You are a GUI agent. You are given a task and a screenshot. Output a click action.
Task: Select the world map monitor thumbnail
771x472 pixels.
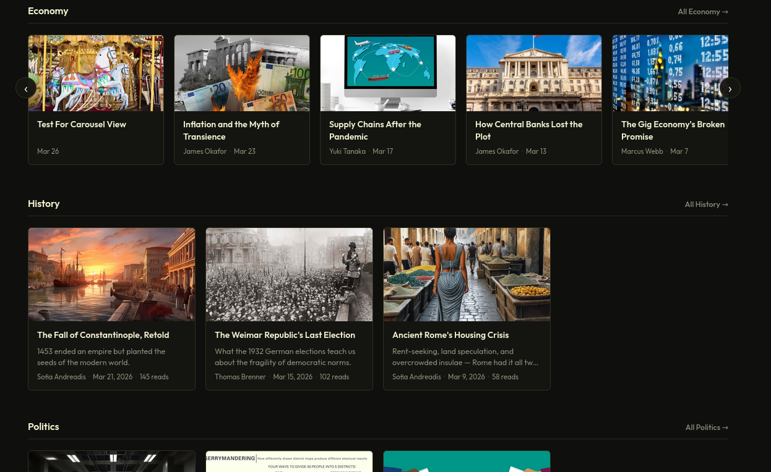388,73
